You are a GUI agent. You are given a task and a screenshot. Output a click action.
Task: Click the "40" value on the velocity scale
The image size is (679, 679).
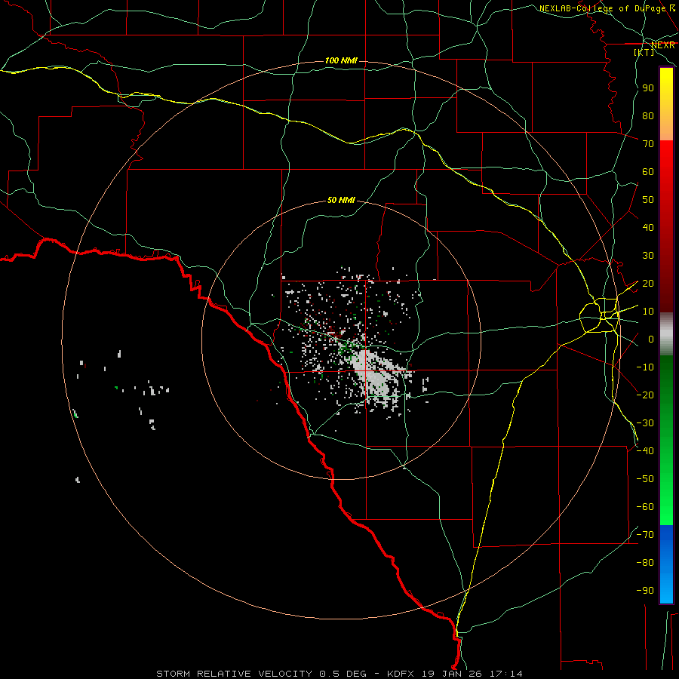(648, 228)
